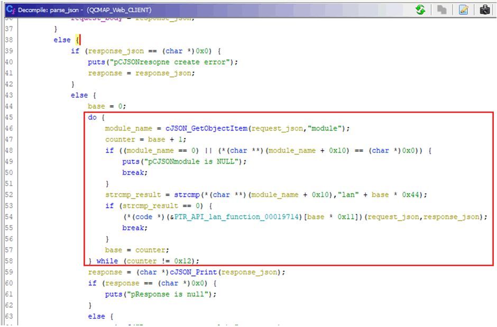This screenshot has height=327, width=497.
Task: Click the green Re-decompile refresh icon
Action: tap(420, 10)
